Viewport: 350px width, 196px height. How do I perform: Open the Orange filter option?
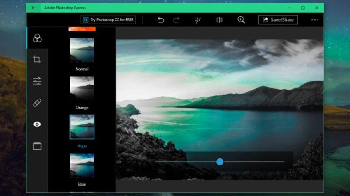pyautogui.click(x=82, y=88)
